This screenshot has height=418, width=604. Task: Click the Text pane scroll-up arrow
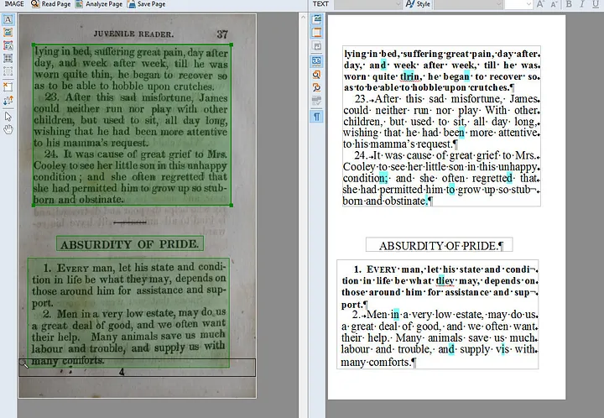303,18
